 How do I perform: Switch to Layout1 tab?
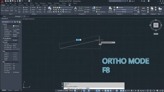pos(10,90)
